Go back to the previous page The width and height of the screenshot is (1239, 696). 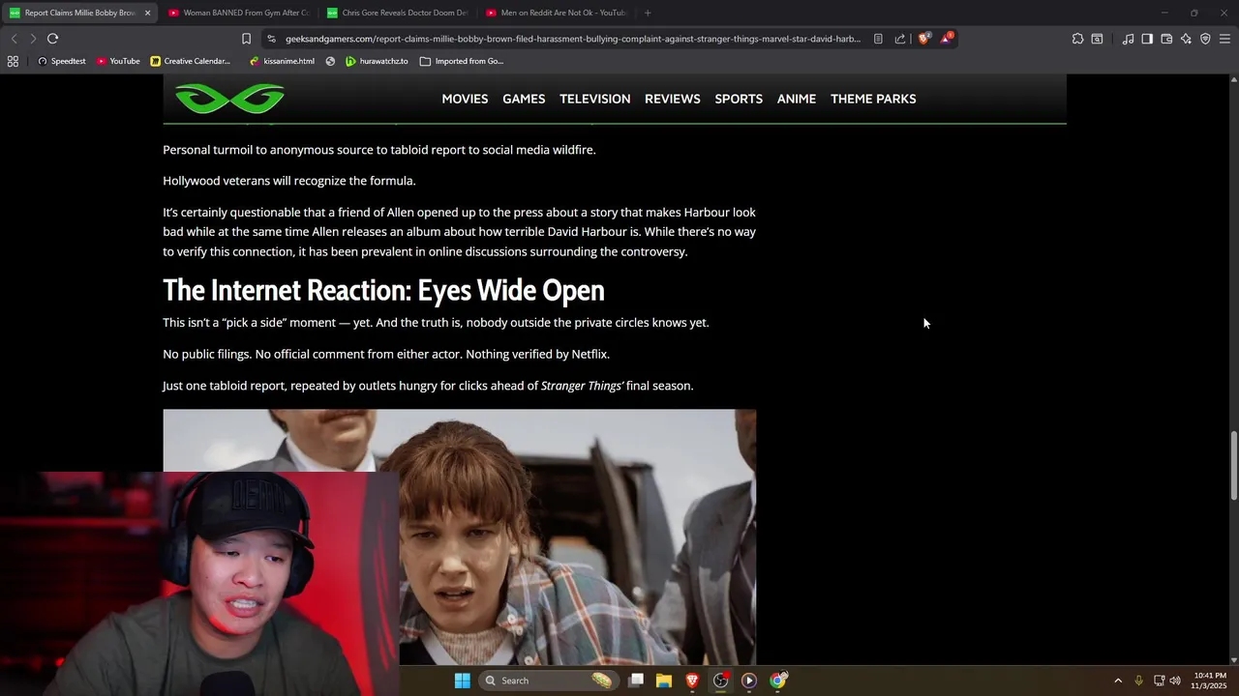pyautogui.click(x=14, y=39)
